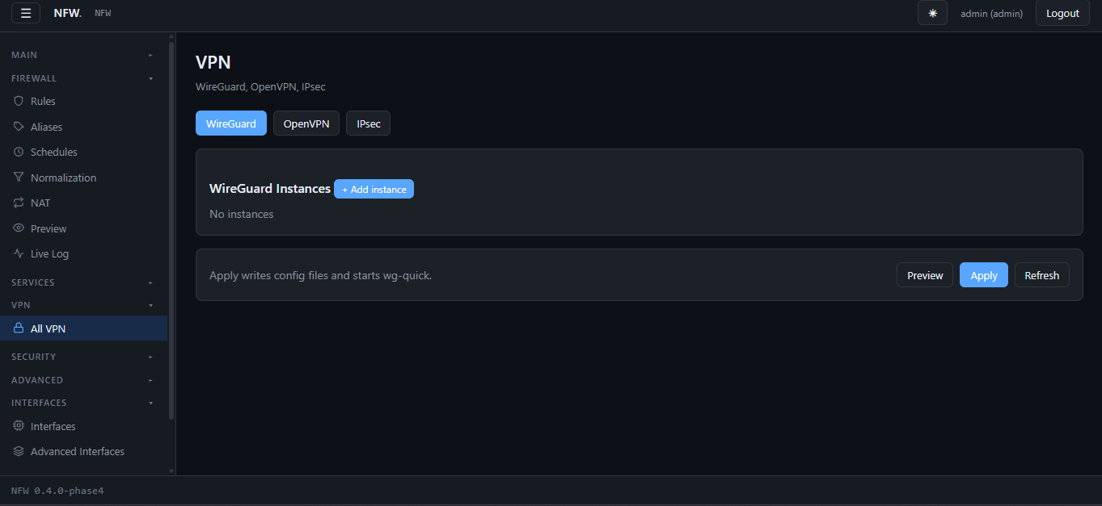The height and width of the screenshot is (506, 1102).
Task: Click the Normalization funnel icon
Action: click(19, 178)
